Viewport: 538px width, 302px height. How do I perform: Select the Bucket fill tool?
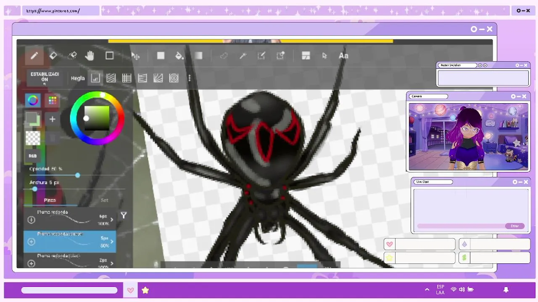(x=179, y=56)
